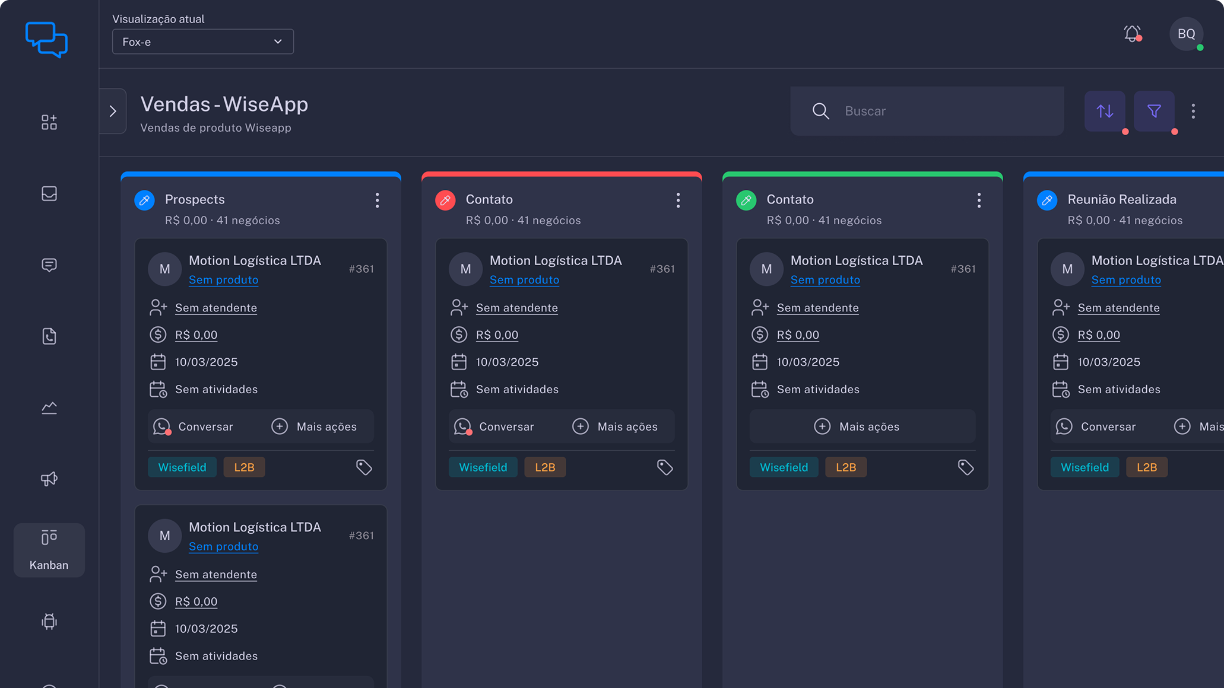Click Conversar on first Prospects card
The image size is (1224, 688).
(x=194, y=426)
